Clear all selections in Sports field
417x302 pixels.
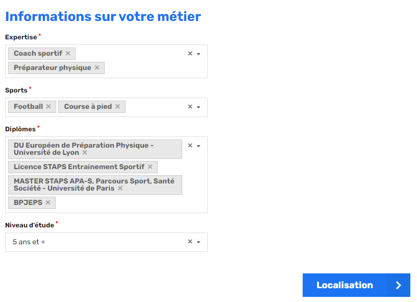(190, 107)
